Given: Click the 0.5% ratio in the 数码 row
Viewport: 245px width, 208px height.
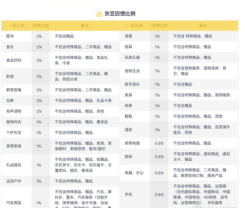Looking at the screenshot, I should tap(159, 157).
